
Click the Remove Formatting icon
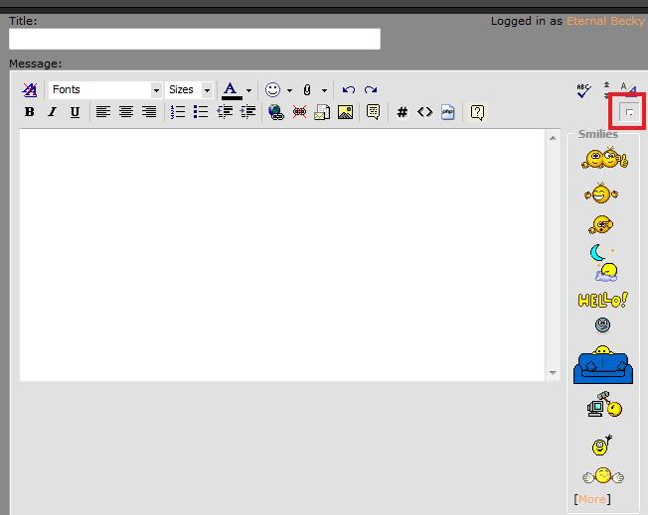coord(30,89)
